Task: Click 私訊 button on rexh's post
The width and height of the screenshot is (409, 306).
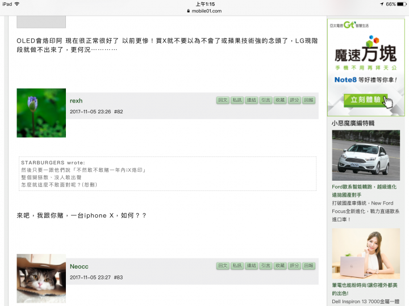Action: (237, 100)
